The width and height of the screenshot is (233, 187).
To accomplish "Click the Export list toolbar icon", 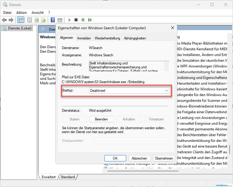I will [x=44, y=20].
